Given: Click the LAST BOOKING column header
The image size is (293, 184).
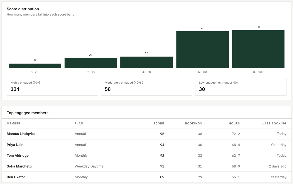Looking at the screenshot, I should (274, 123).
